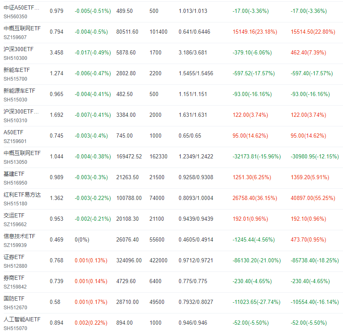Click cumulative -30980.95(-12.15%) of SH513050

[x=315, y=156]
